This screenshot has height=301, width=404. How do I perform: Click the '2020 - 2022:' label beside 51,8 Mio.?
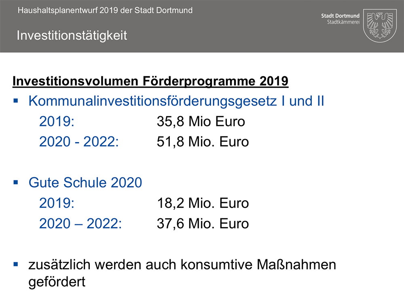pos(79,142)
